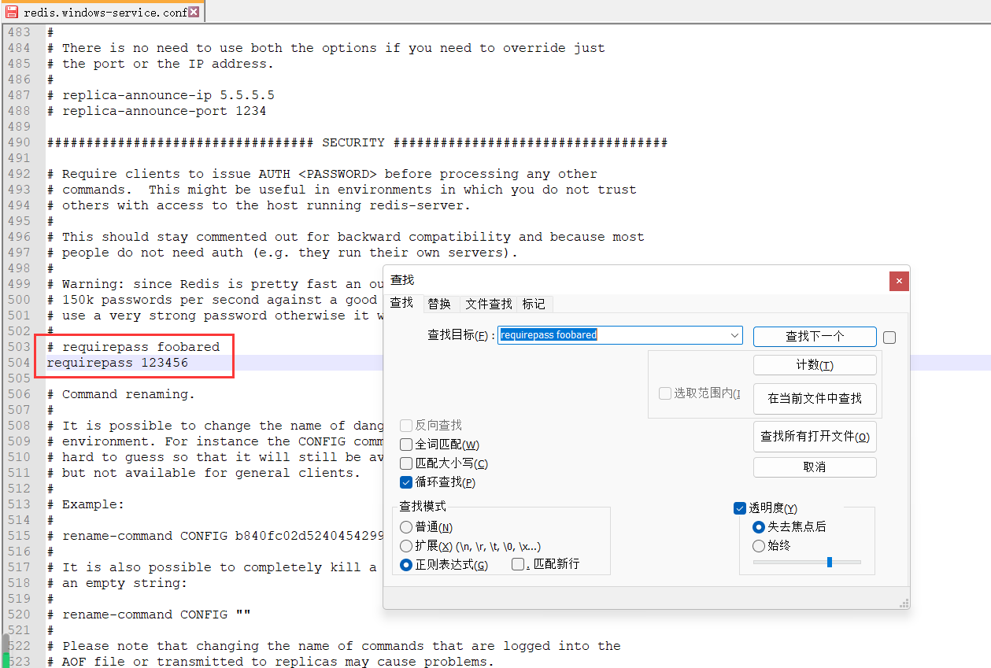The height and width of the screenshot is (668, 991).
Task: Enable the 匹配大小写 option
Action: click(406, 463)
